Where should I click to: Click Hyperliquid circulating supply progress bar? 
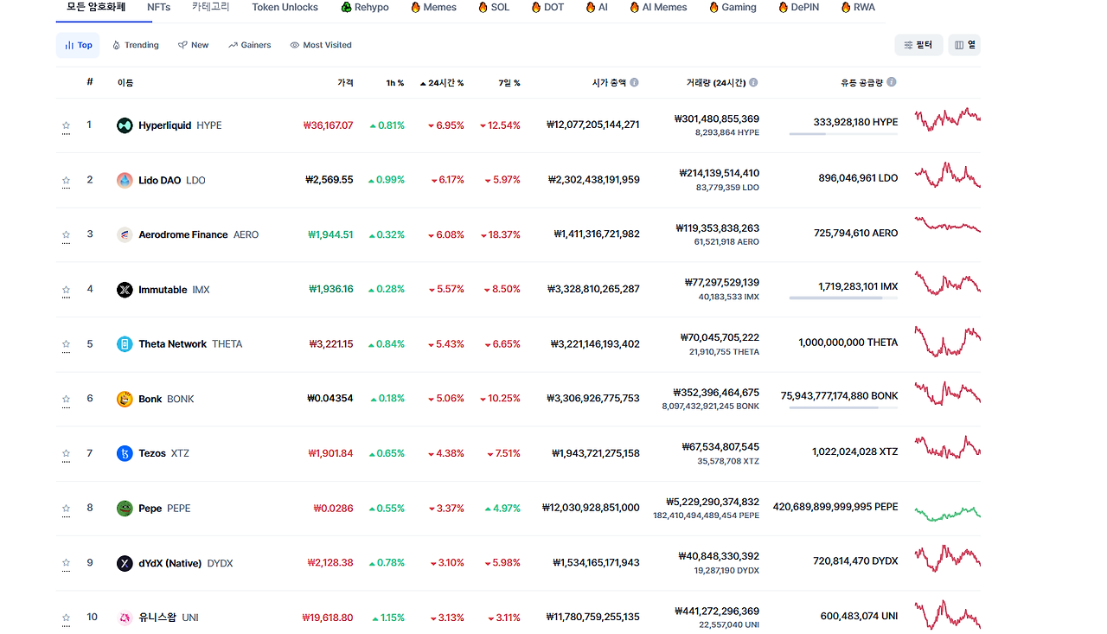click(x=843, y=134)
